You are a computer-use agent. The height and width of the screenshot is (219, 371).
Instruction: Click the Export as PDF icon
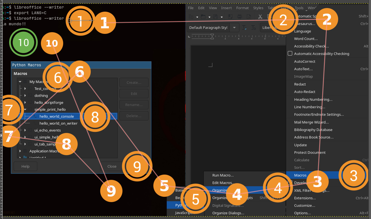point(230,17)
